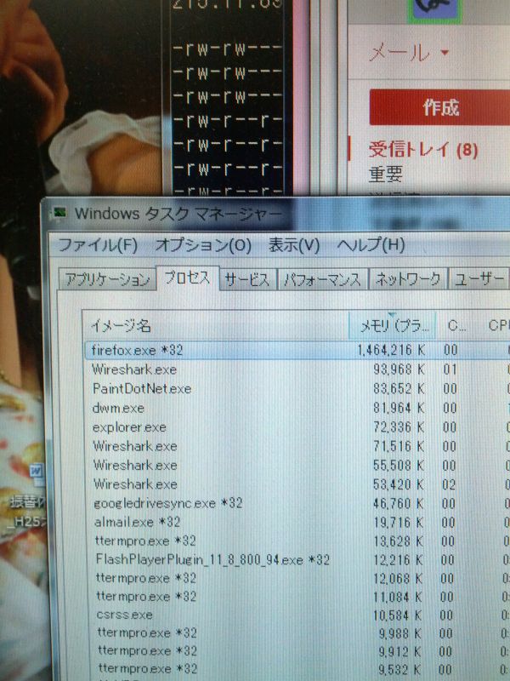The width and height of the screenshot is (510, 681).
Task: Open the オプション(O) menu
Action: point(203,245)
